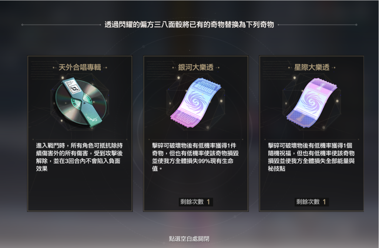Click the header text about 偏方三八面骰
Screen dimensions: 379x248
click(189, 25)
